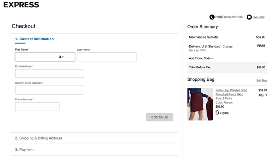Click the Checkout heading

point(23,26)
